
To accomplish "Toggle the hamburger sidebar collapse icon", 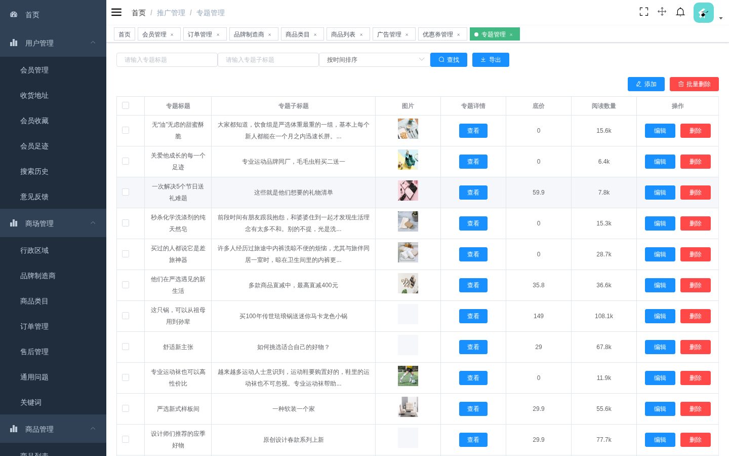I will pyautogui.click(x=116, y=12).
